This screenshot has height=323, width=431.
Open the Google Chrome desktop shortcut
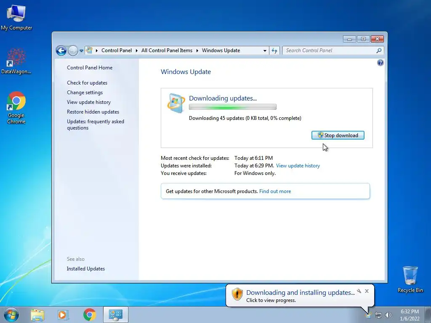(16, 108)
